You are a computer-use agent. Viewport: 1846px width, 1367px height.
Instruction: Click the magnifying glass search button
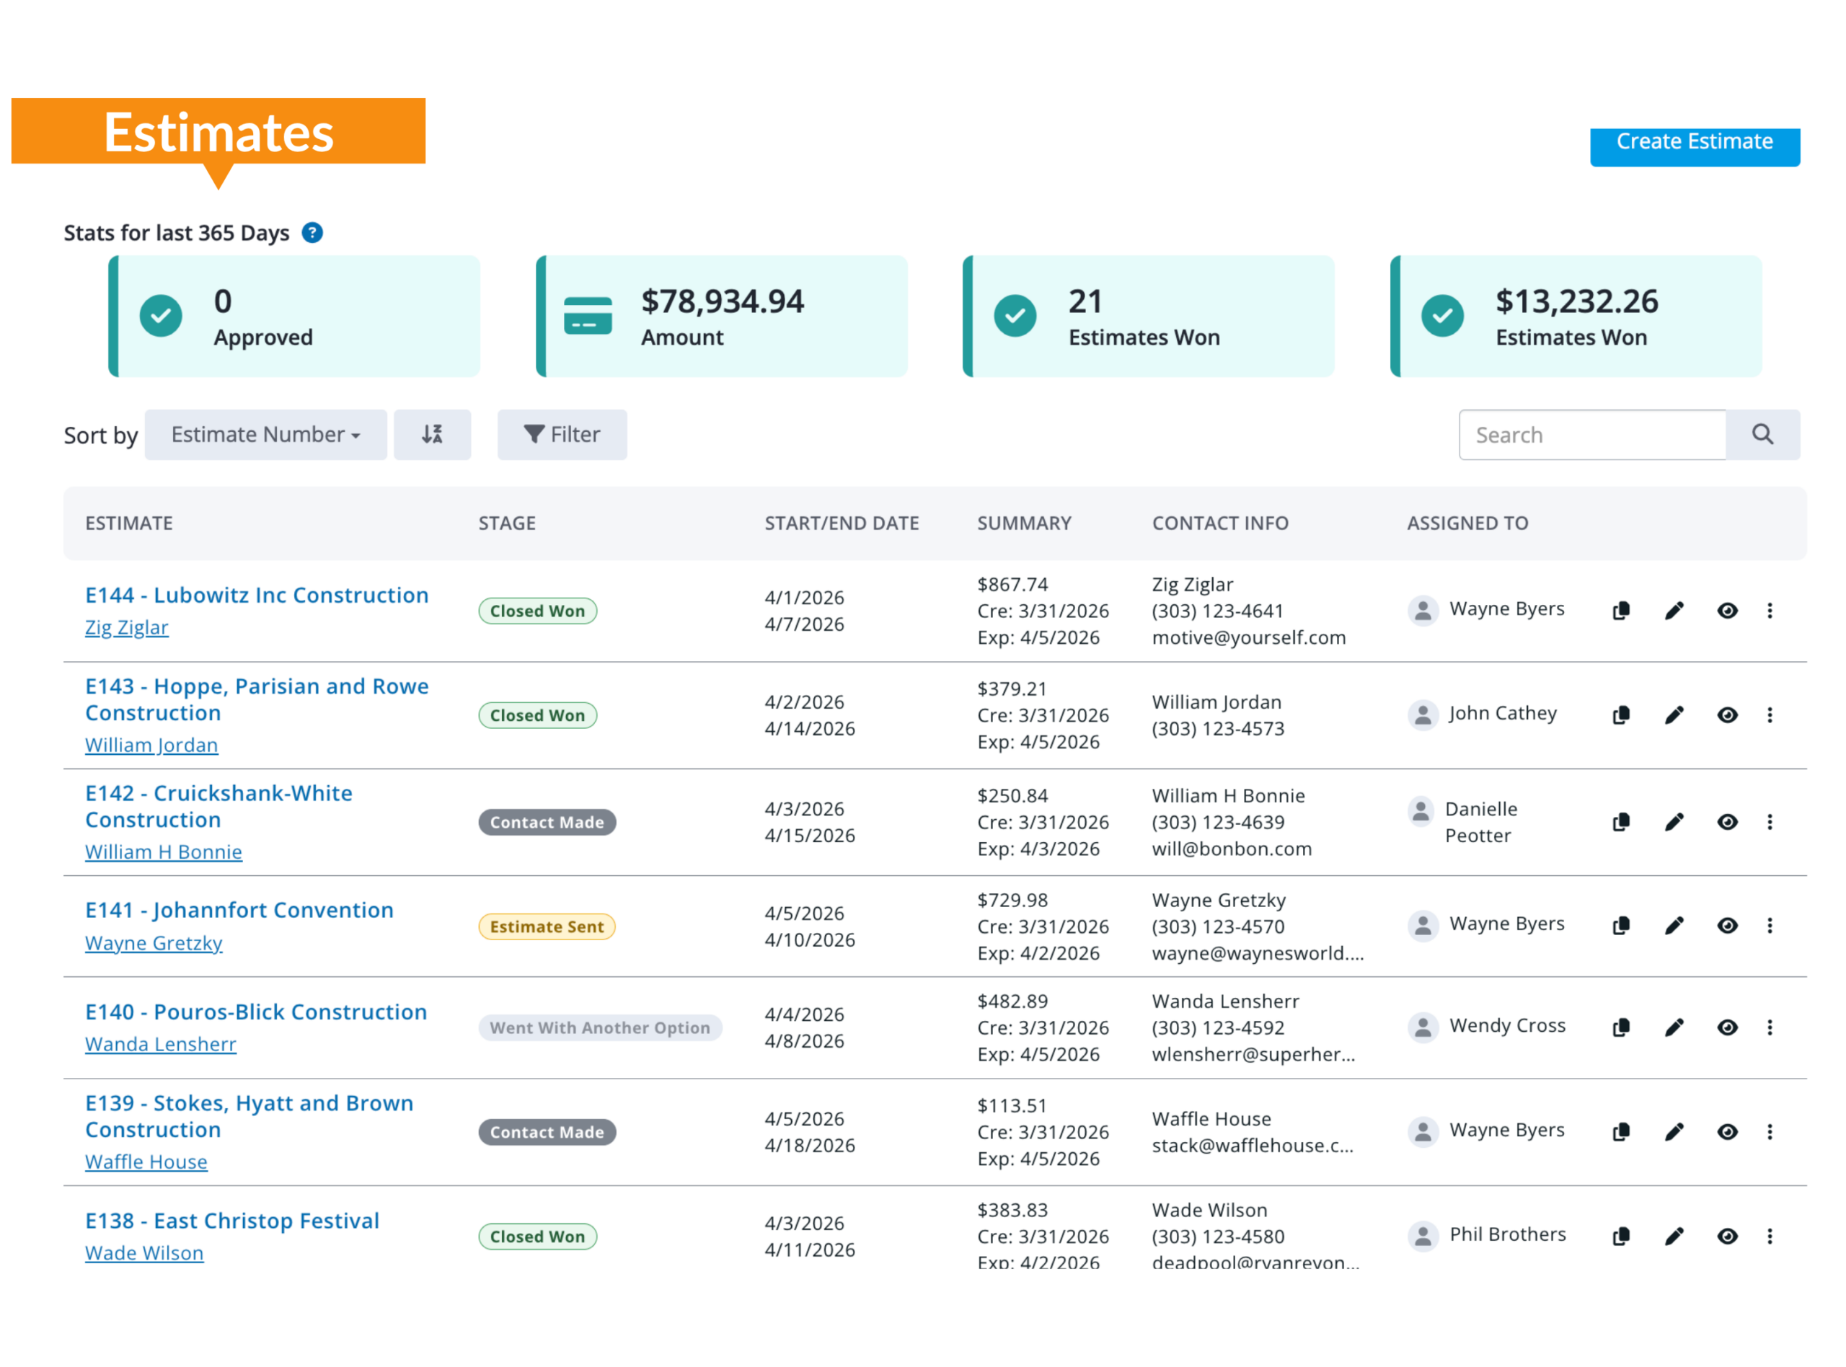[x=1762, y=435]
